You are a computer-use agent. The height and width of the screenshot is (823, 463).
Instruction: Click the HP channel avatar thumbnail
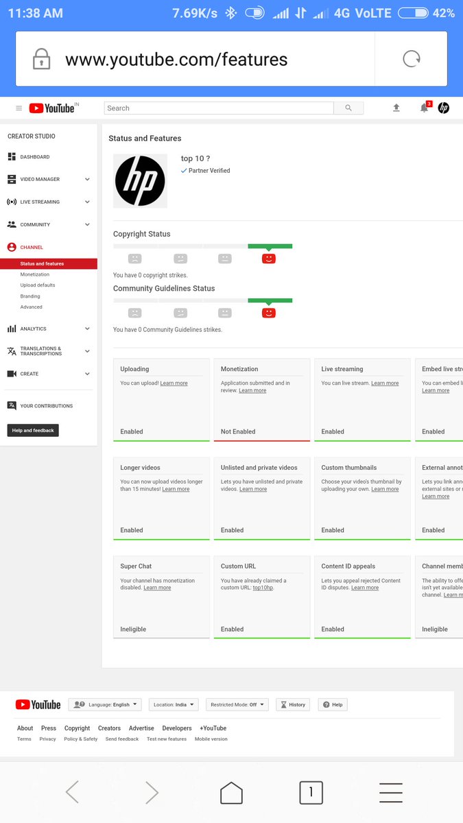[140, 181]
